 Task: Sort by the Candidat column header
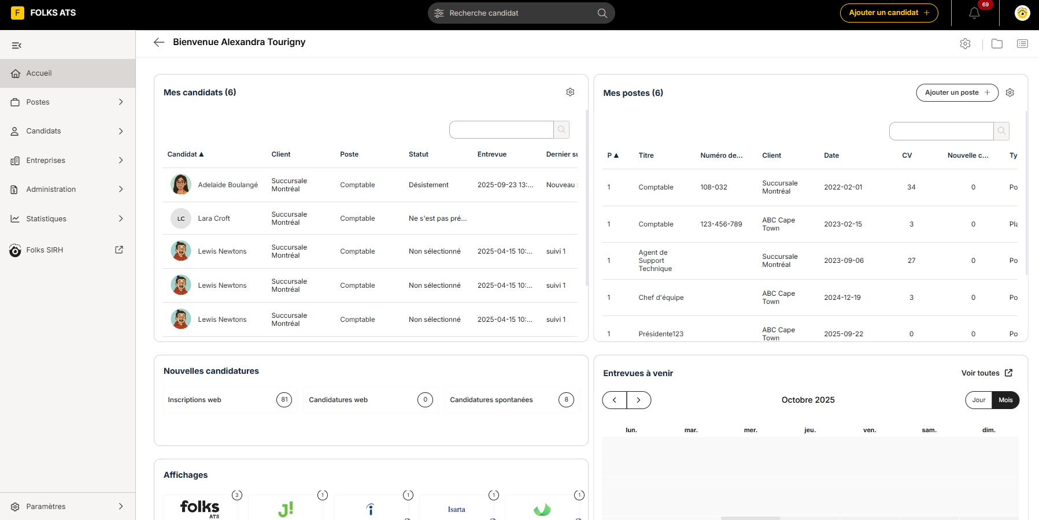point(186,154)
